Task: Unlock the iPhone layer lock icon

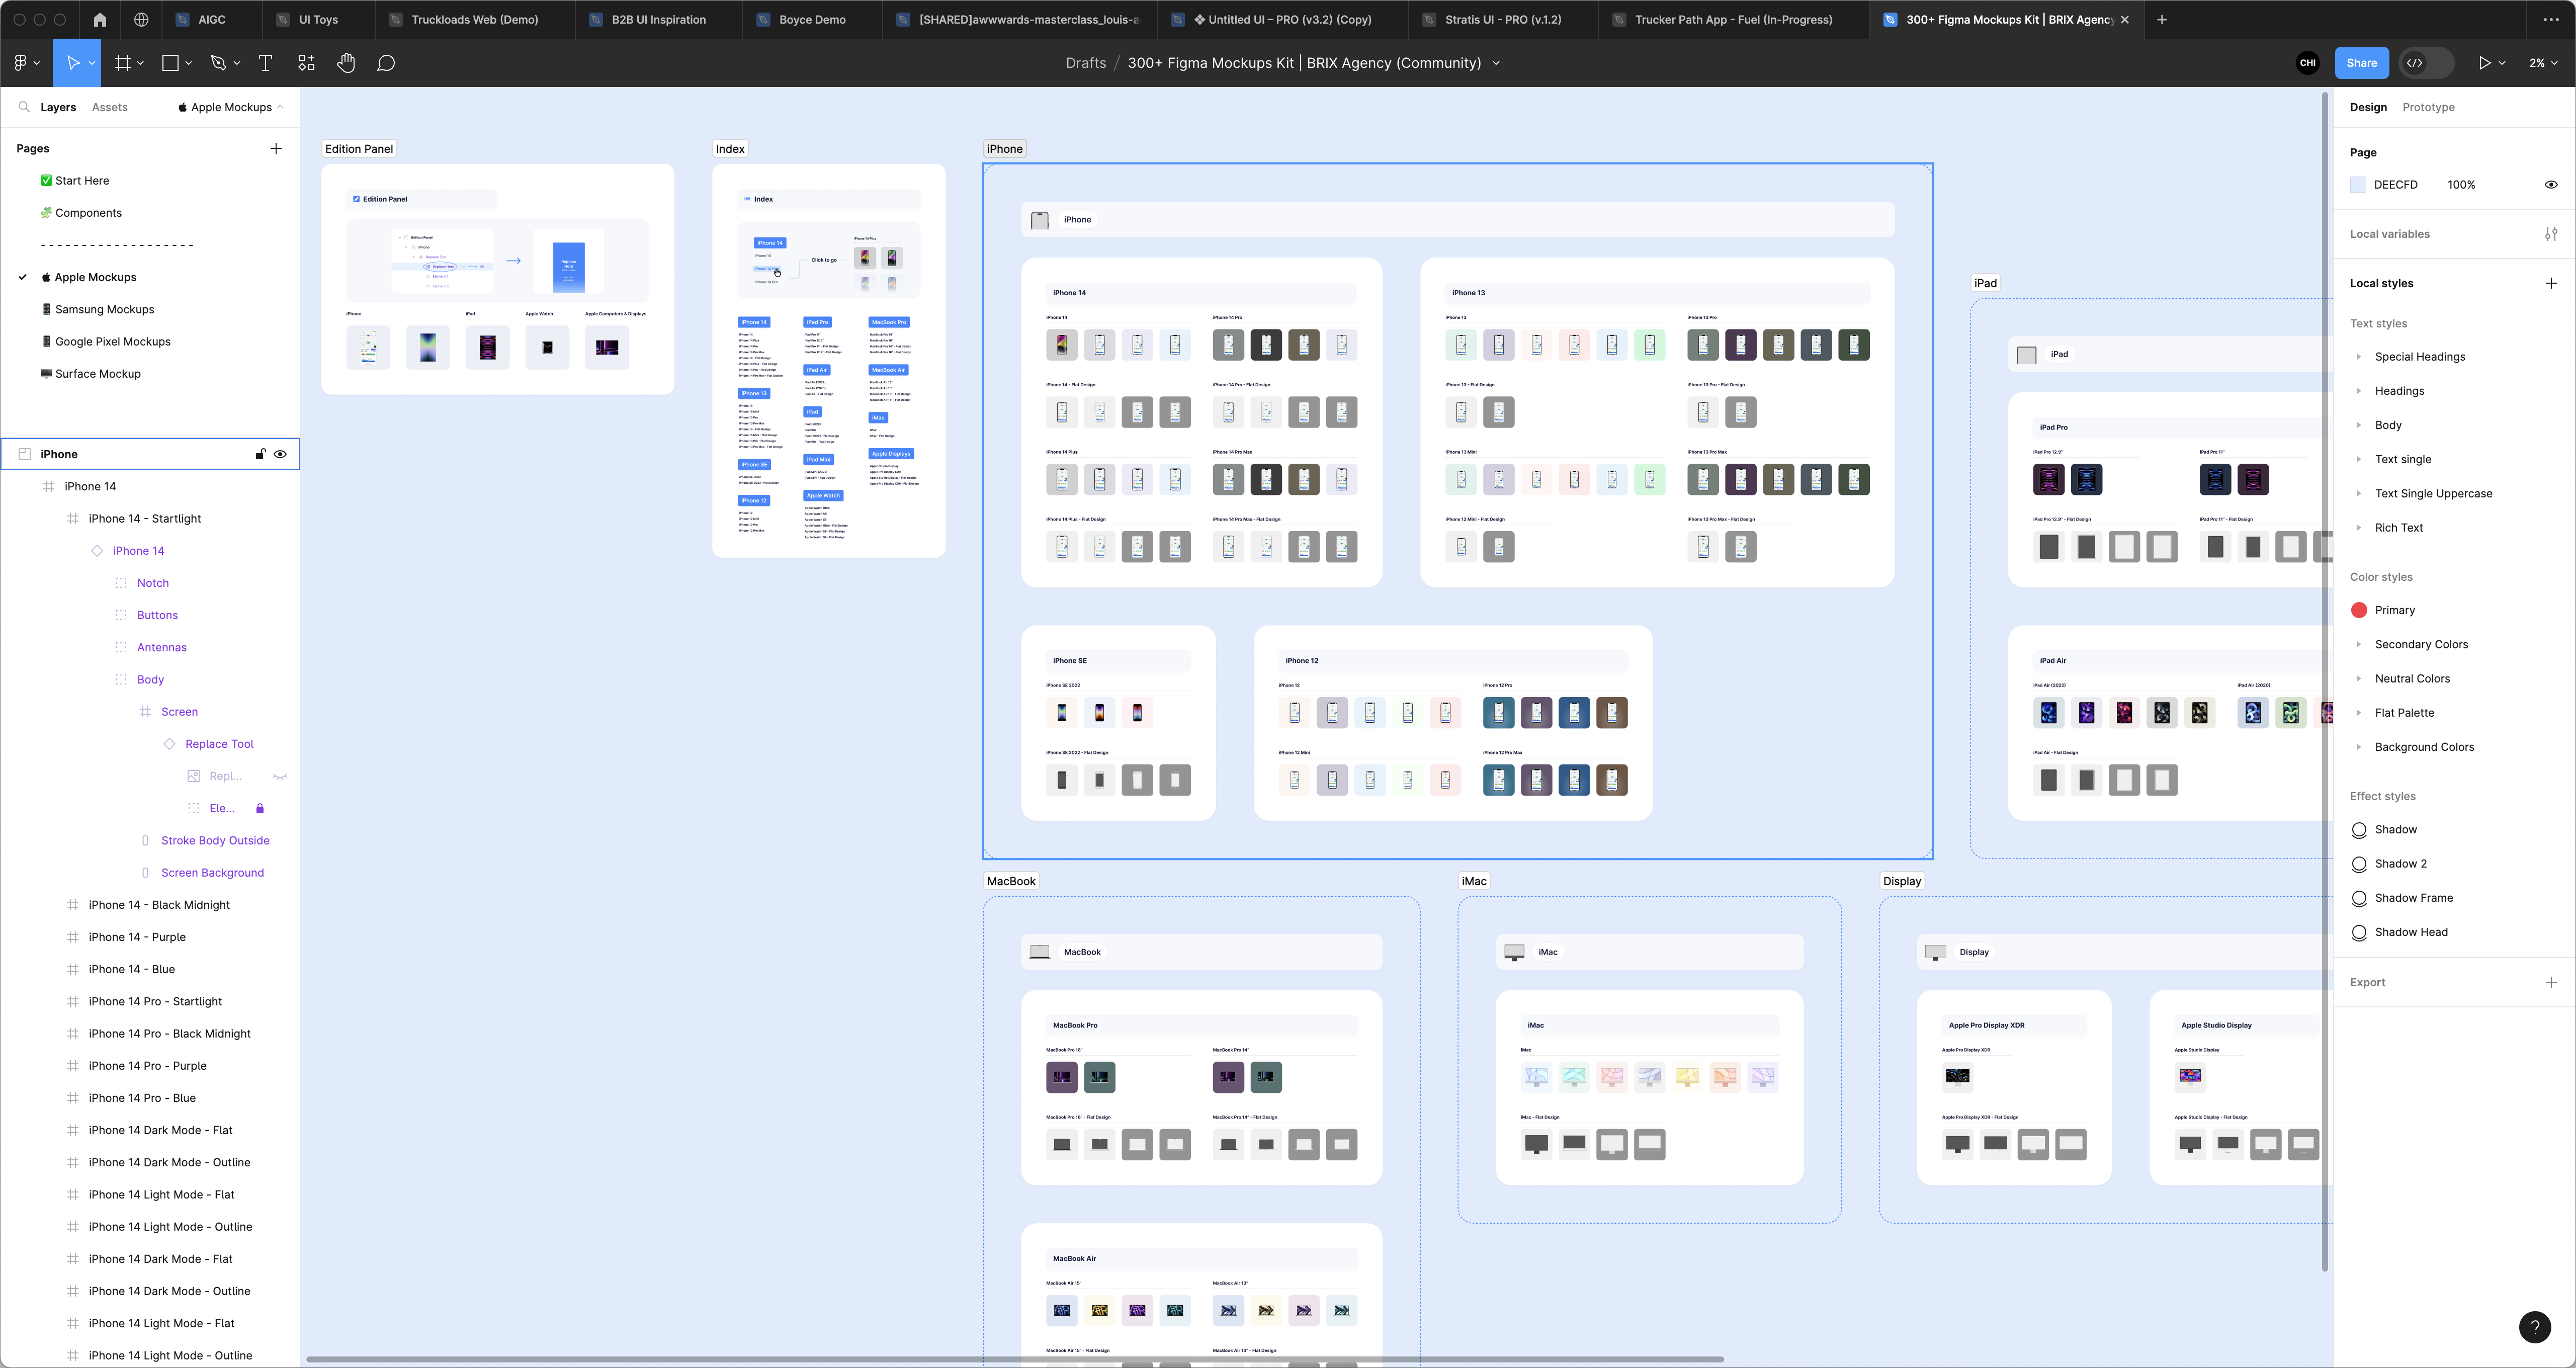Action: (x=260, y=454)
